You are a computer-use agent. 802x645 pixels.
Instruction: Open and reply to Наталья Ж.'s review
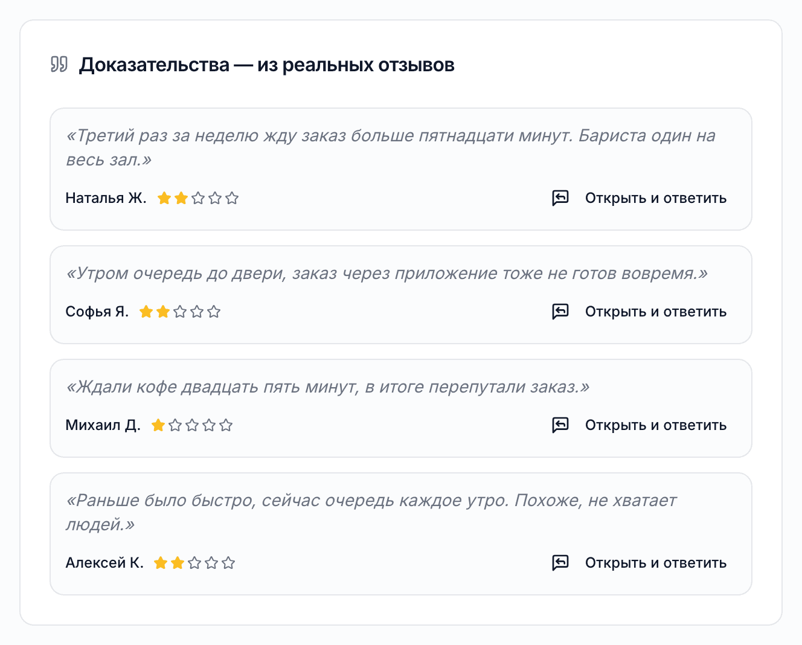click(640, 198)
